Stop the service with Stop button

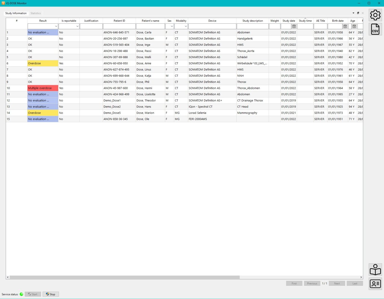(x=51, y=294)
